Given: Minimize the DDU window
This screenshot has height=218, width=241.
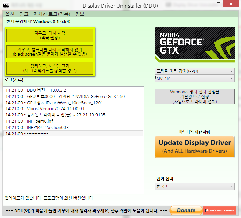Looking at the screenshot, I should coord(209,4).
